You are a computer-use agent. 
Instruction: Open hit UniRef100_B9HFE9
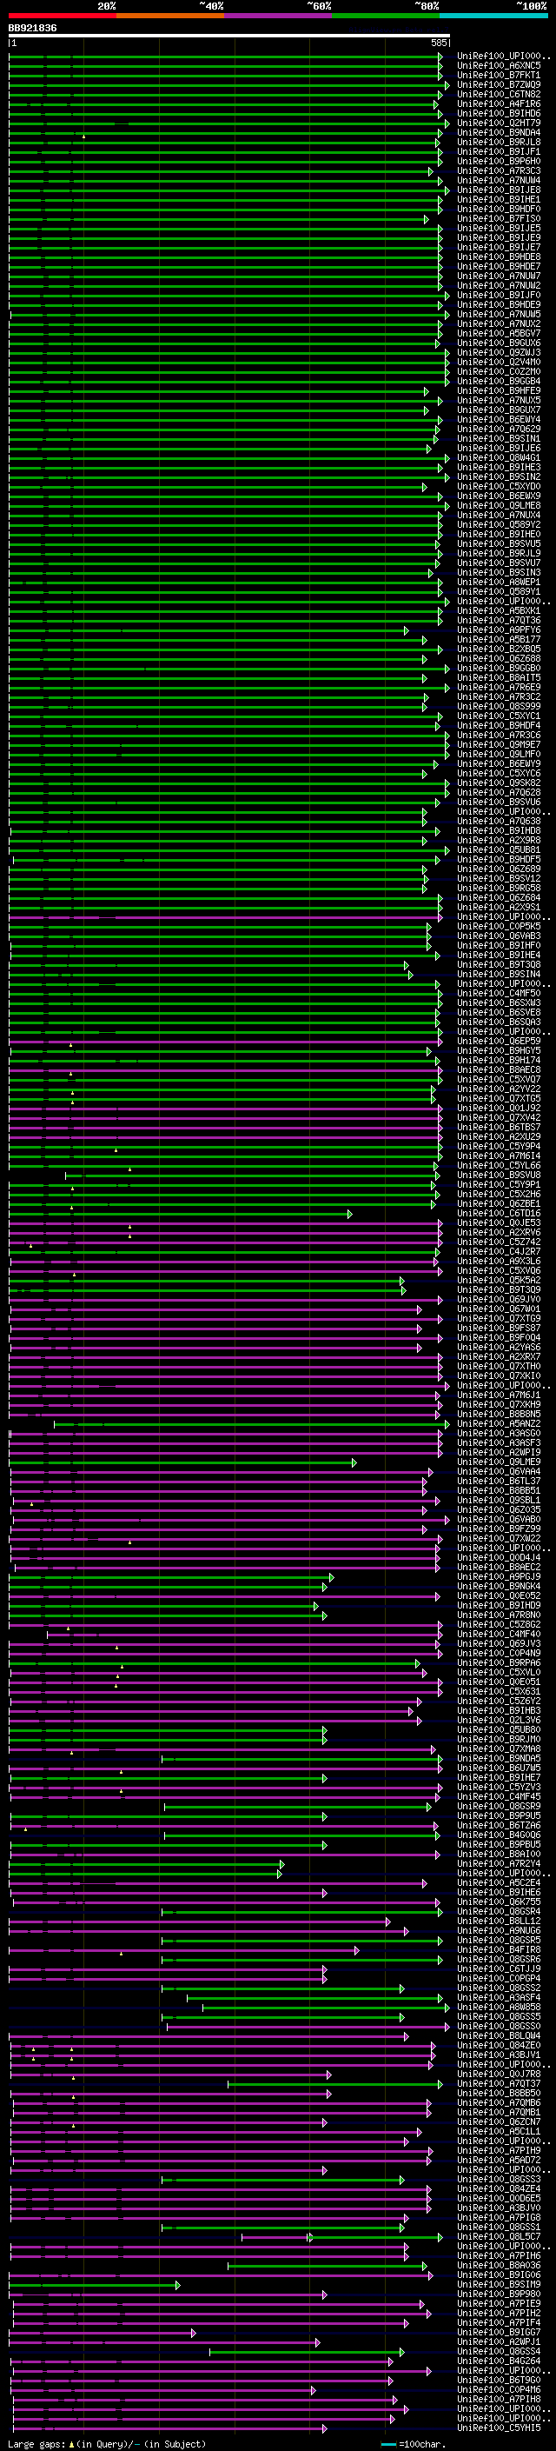499,391
